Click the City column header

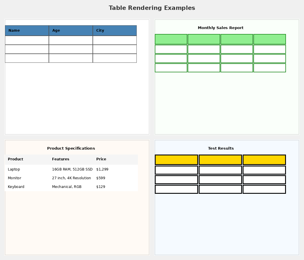click(x=115, y=31)
